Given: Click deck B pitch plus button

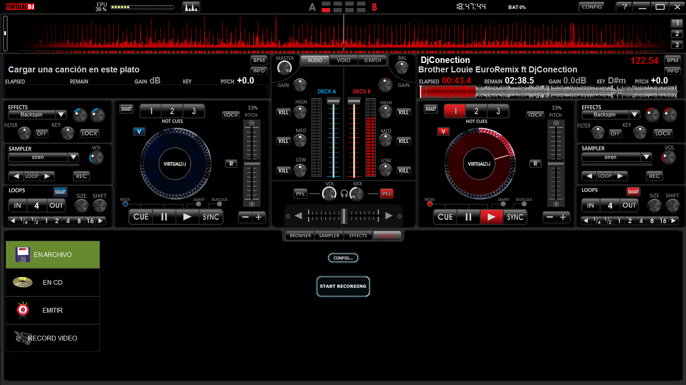Looking at the screenshot, I should pyautogui.click(x=563, y=217).
